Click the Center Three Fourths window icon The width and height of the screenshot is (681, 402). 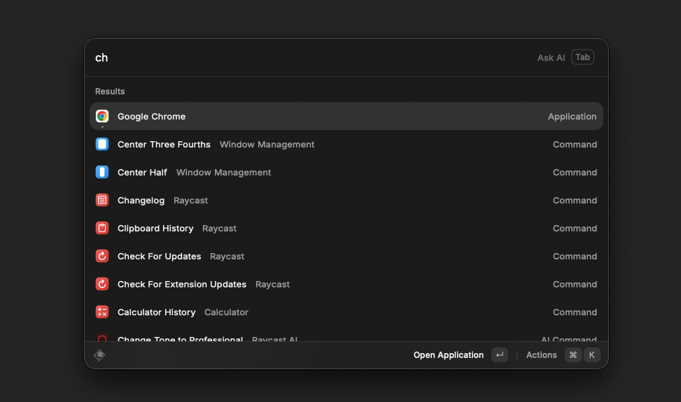pyautogui.click(x=102, y=144)
